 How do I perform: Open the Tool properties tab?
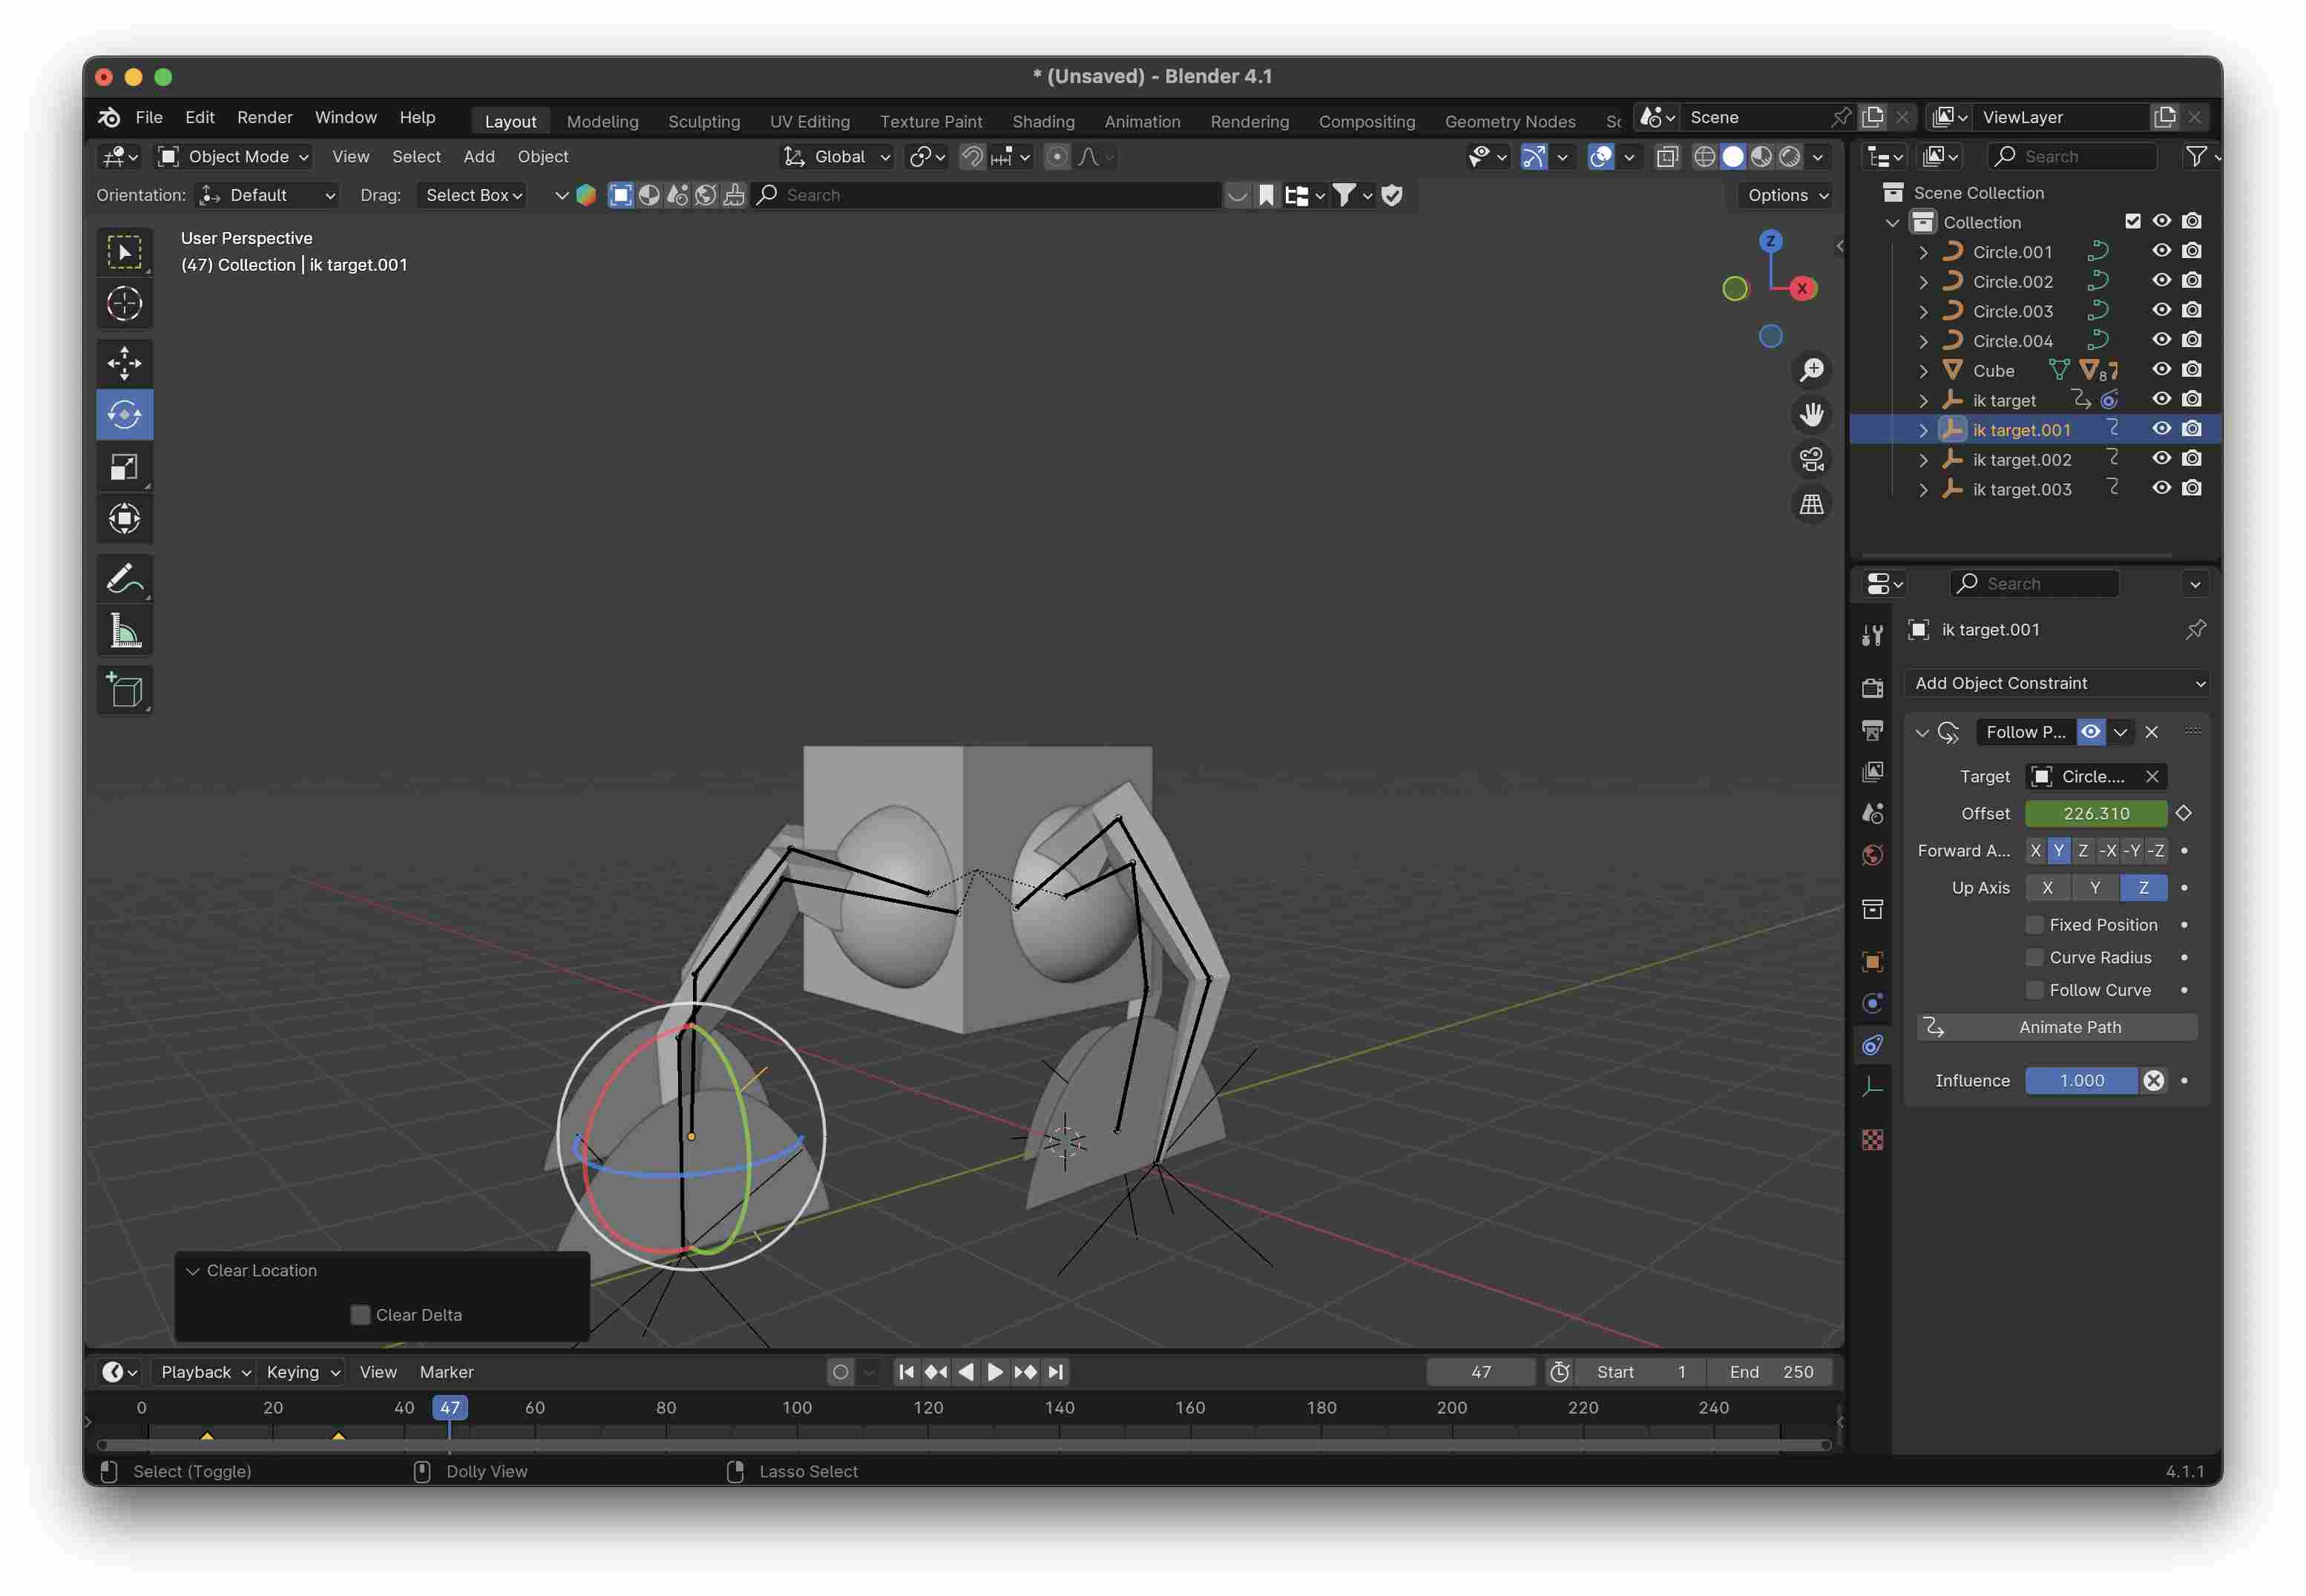pyautogui.click(x=1872, y=634)
